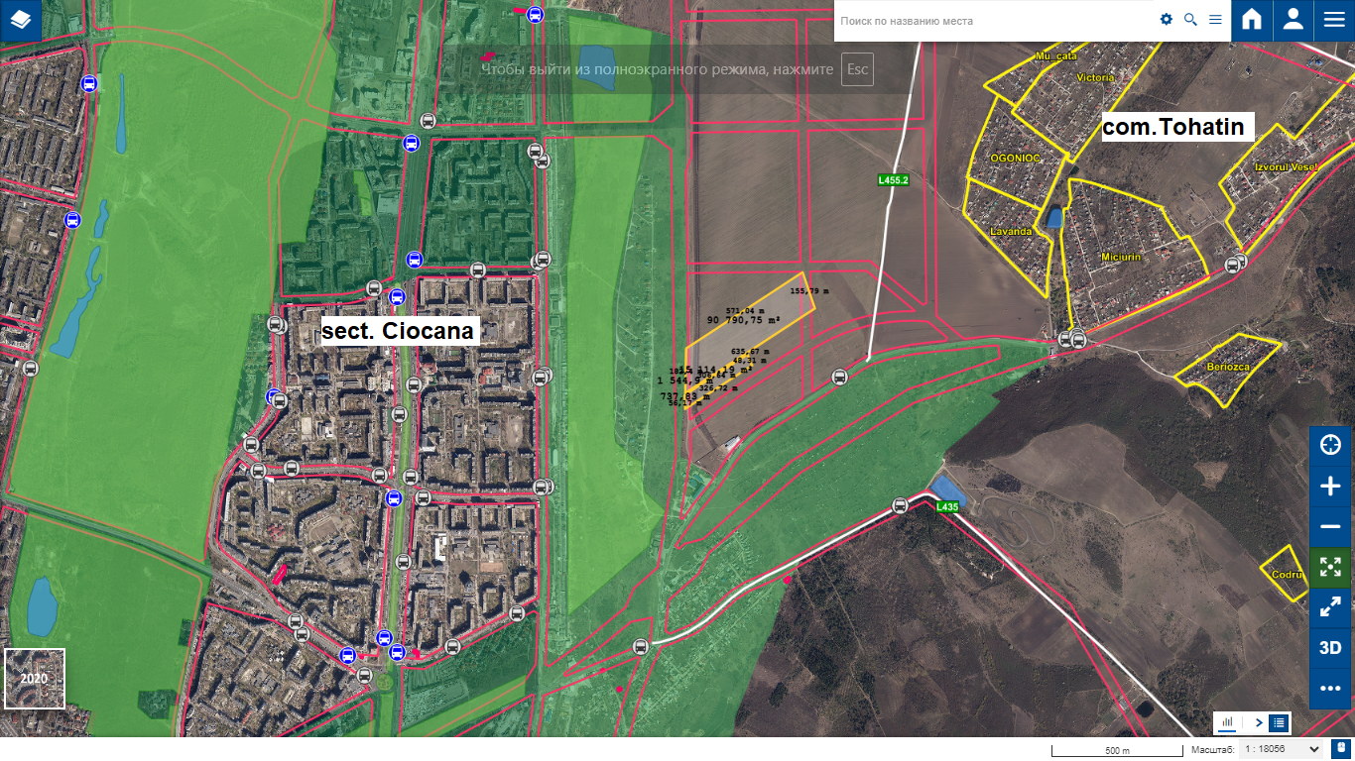Zoom out with the minus button
This screenshot has width=1355, height=761.
[x=1330, y=526]
